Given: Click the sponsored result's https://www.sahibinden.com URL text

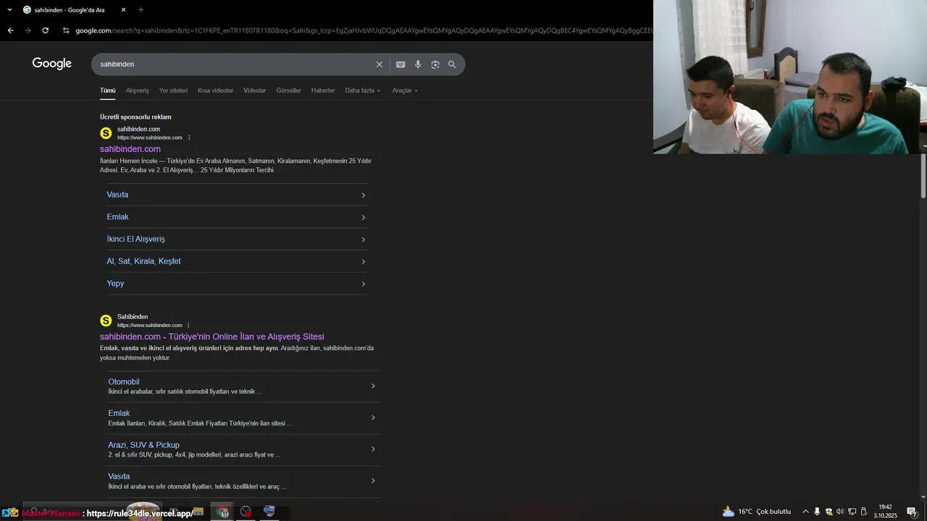Looking at the screenshot, I should coord(150,137).
